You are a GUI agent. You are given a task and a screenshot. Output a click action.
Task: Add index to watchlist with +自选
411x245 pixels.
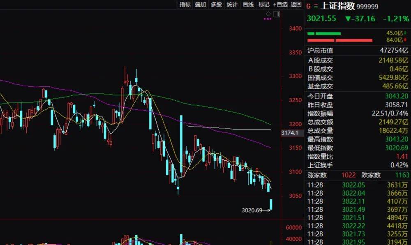280,5
